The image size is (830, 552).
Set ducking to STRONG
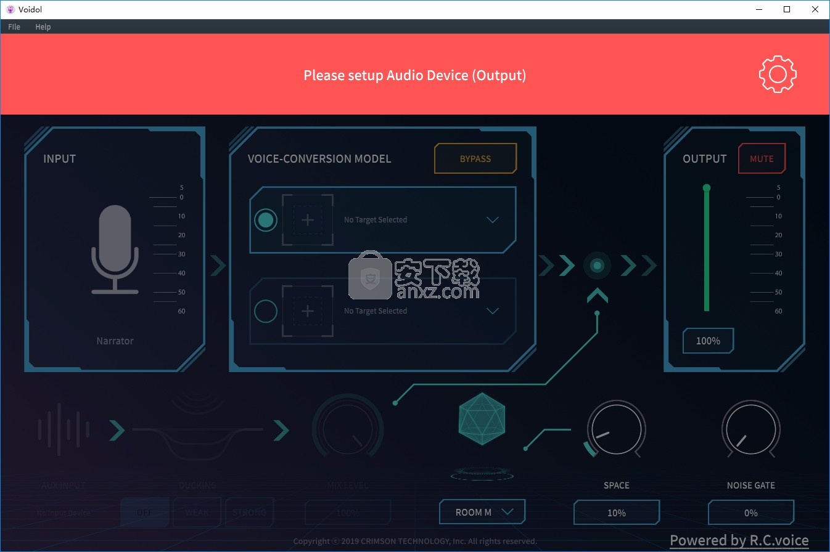click(250, 513)
